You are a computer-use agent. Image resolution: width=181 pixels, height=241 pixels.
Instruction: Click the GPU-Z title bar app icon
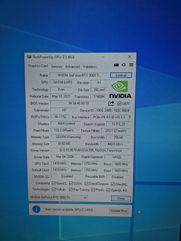pyautogui.click(x=29, y=57)
